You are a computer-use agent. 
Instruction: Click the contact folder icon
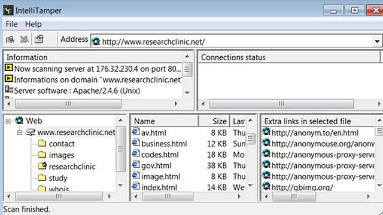(42, 143)
